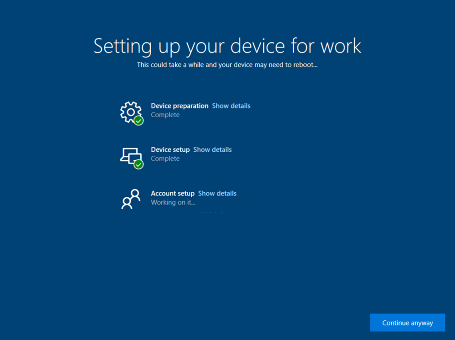Click the 'Setting up your device for work' title
Screen dimensions: 455x340
[227, 46]
